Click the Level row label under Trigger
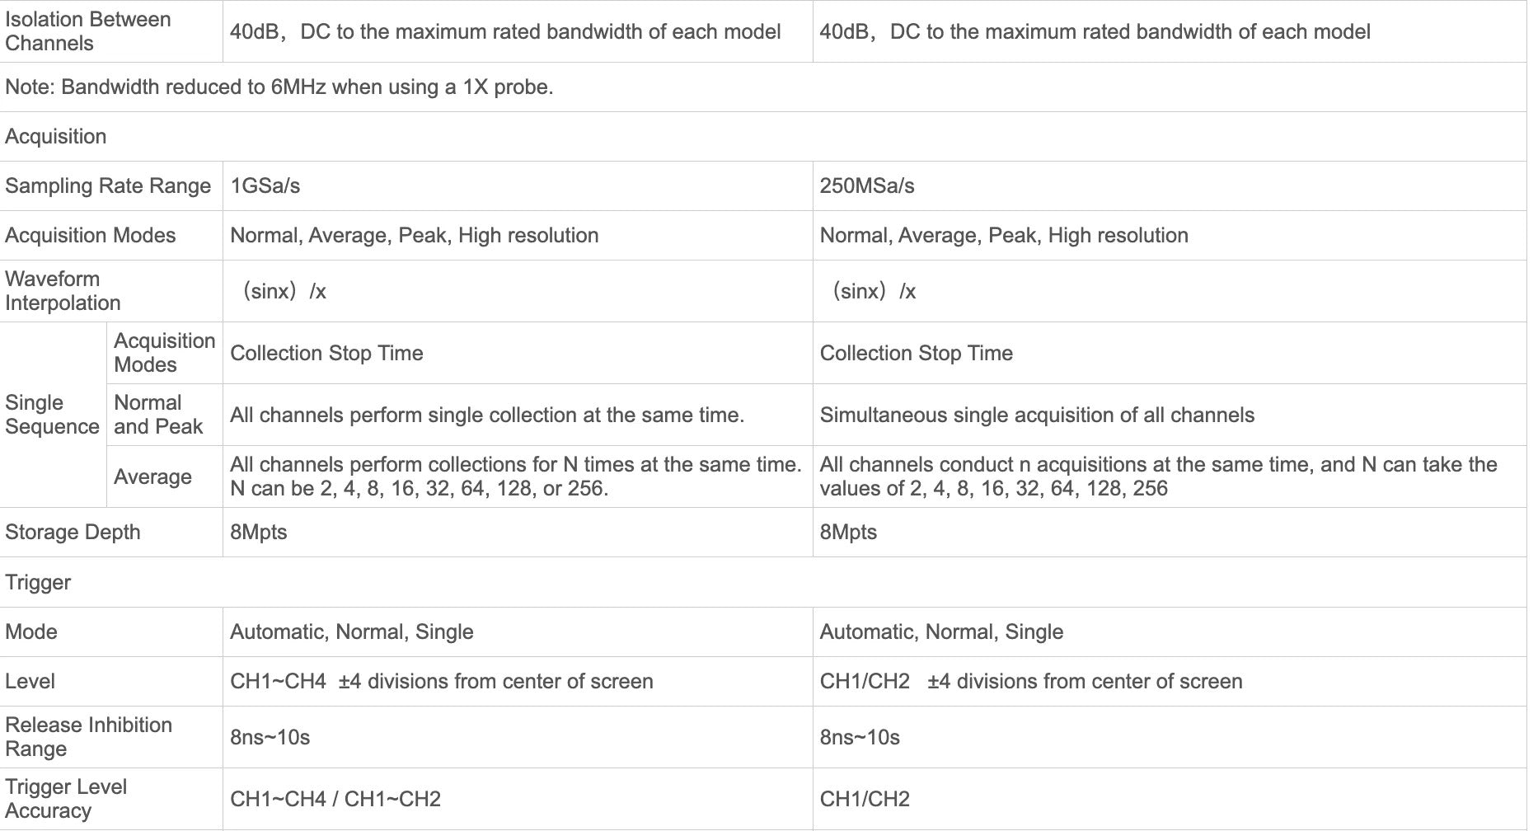 [x=30, y=681]
